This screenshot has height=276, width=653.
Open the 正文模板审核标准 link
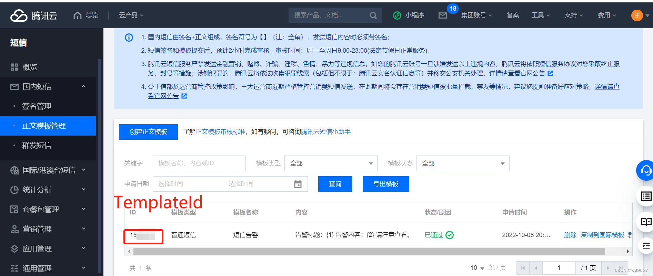pos(221,132)
